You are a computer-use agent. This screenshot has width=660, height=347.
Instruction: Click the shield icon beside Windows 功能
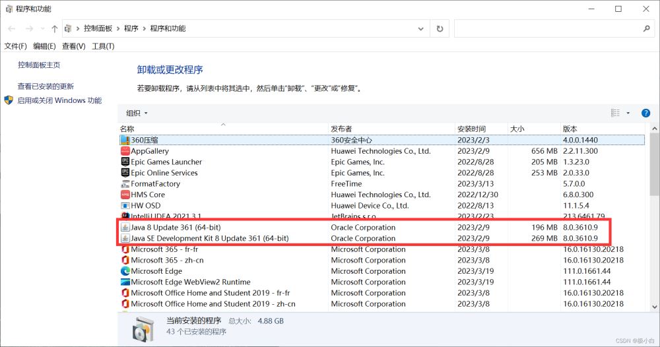tap(9, 100)
